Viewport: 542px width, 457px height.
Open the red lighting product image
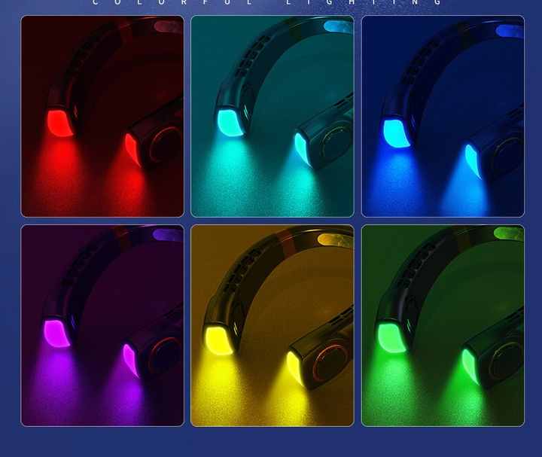click(x=102, y=116)
